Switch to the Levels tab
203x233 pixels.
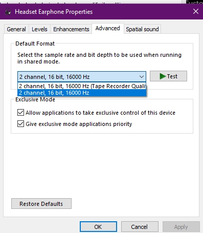[39, 29]
